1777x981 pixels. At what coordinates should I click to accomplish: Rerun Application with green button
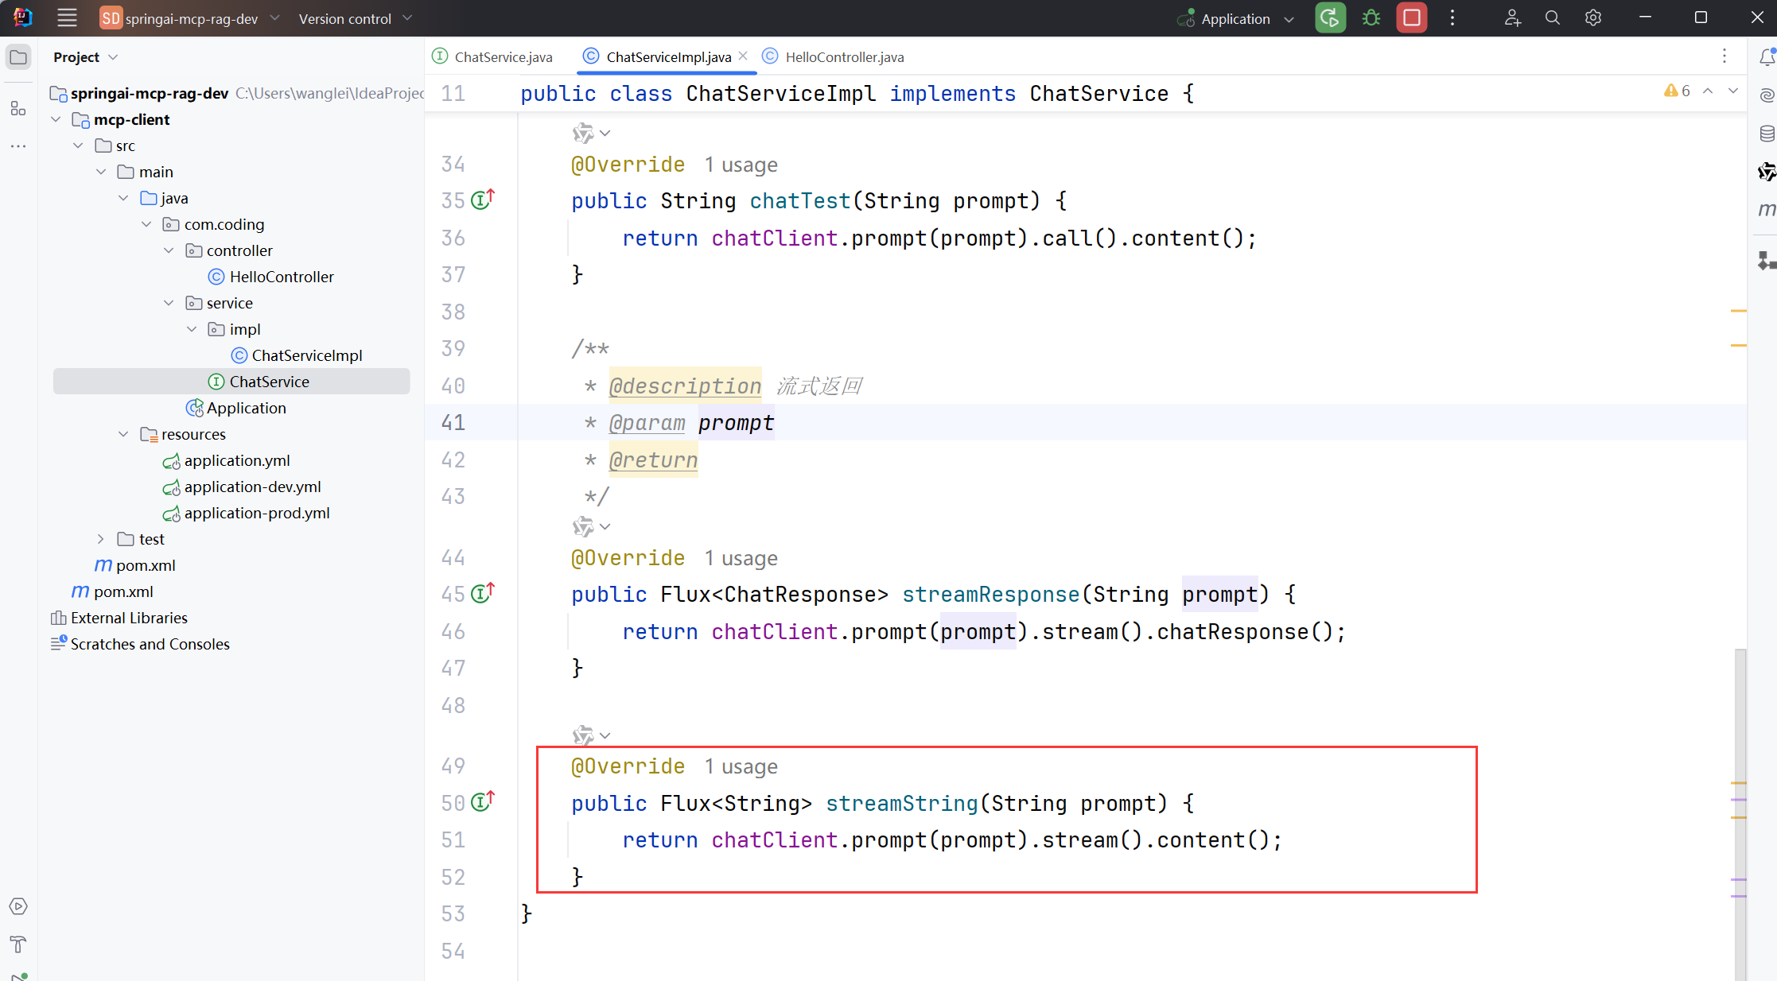(1330, 18)
